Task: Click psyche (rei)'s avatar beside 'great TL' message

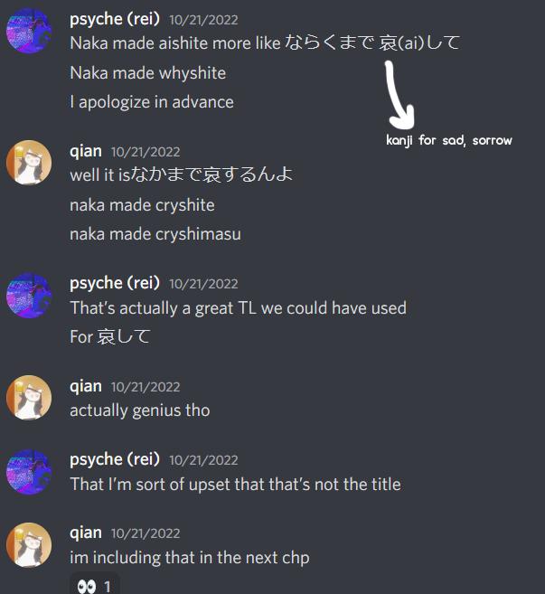Action: click(x=29, y=295)
